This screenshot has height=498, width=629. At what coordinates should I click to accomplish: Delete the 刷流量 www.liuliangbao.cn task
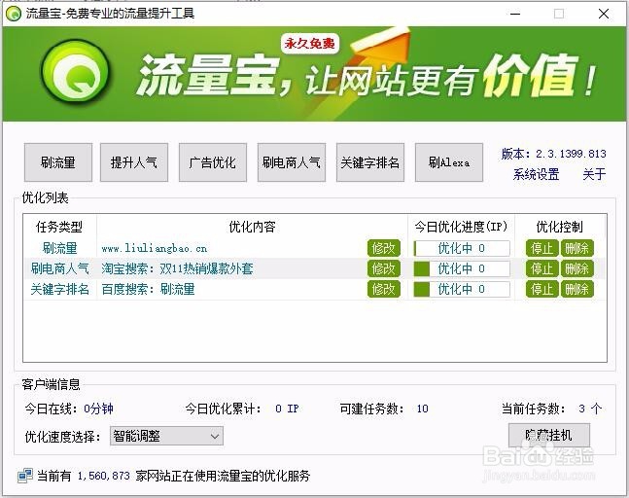(577, 248)
